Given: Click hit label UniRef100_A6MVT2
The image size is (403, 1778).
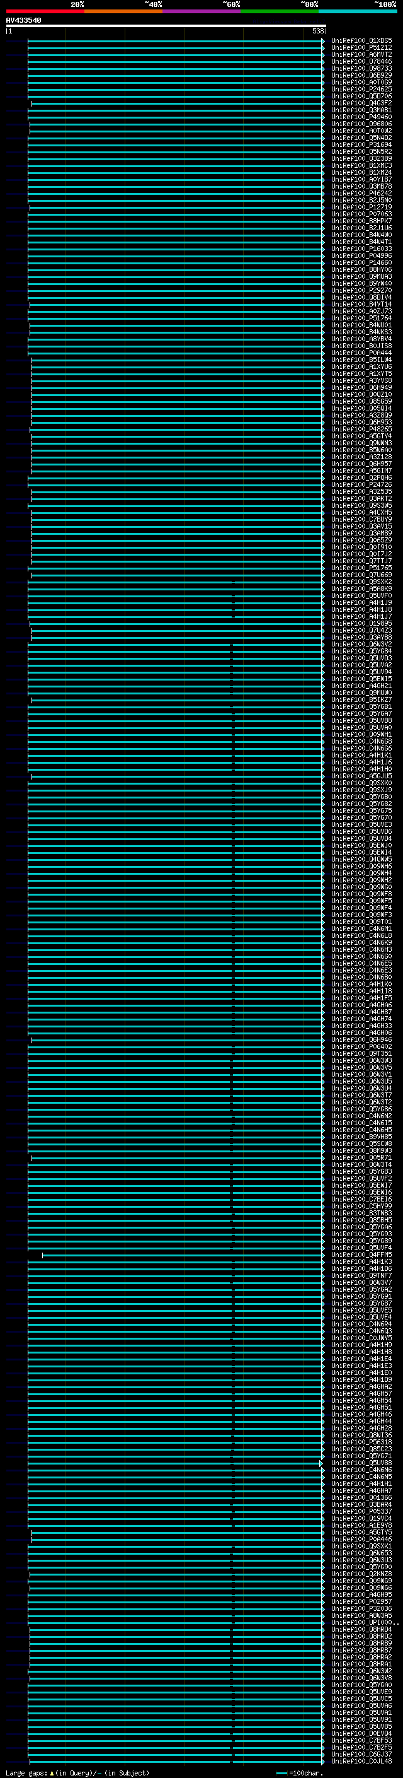Looking at the screenshot, I should click(361, 54).
